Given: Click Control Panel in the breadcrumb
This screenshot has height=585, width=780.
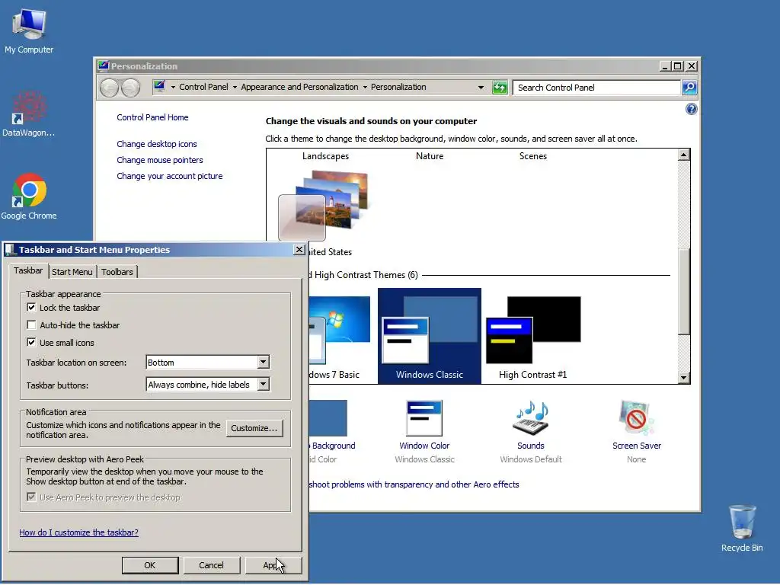Looking at the screenshot, I should 203,87.
